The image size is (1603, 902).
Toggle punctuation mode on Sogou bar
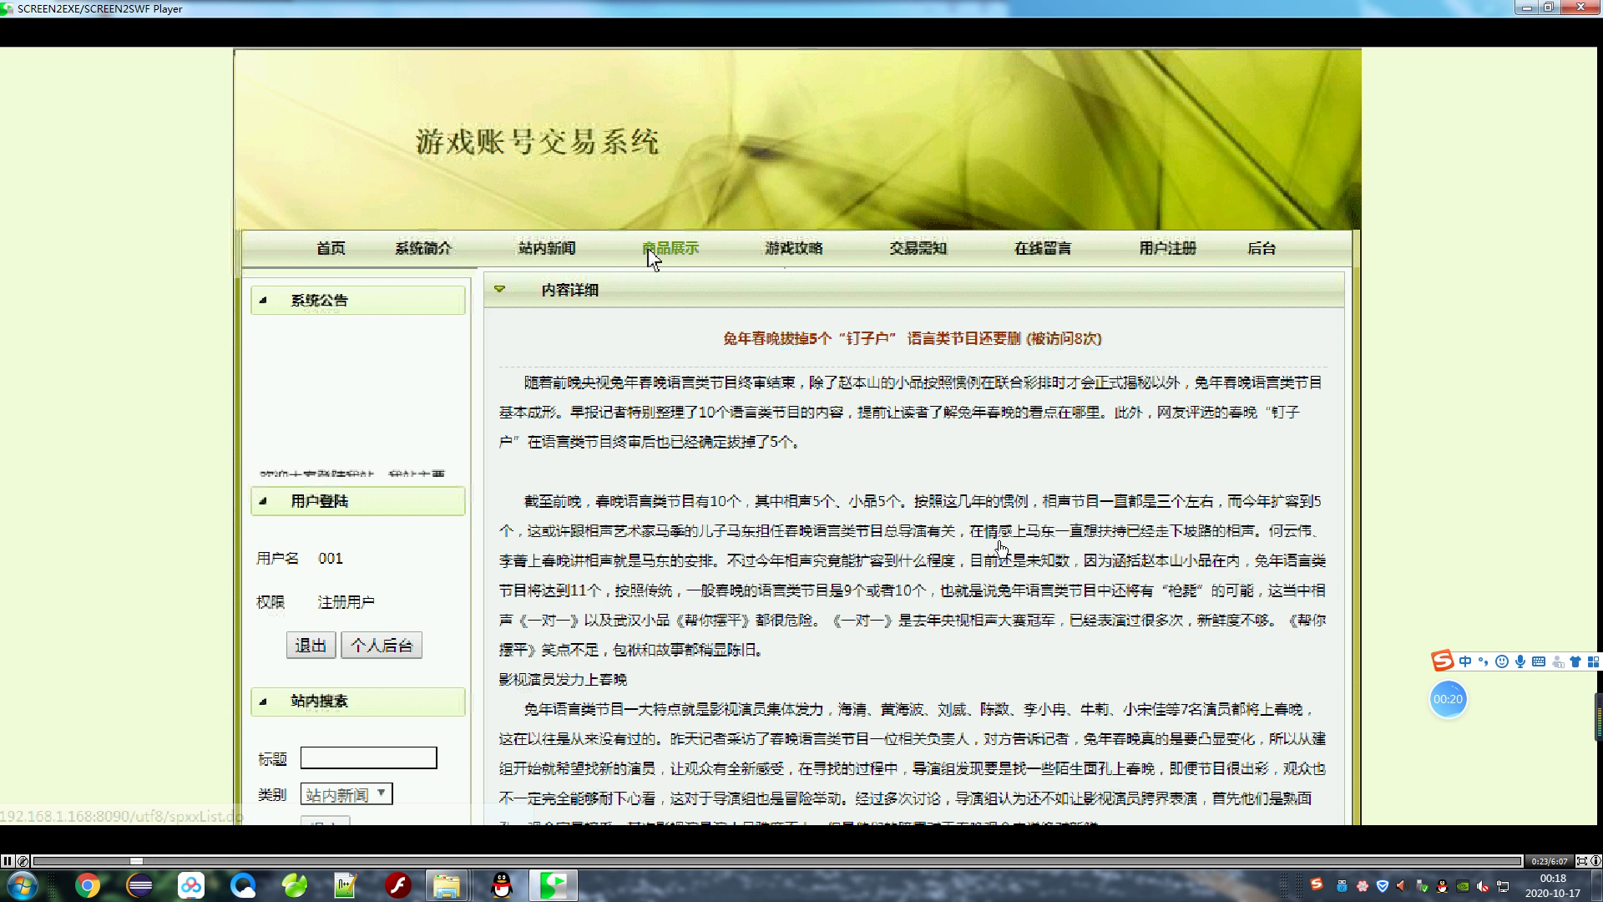click(1484, 661)
